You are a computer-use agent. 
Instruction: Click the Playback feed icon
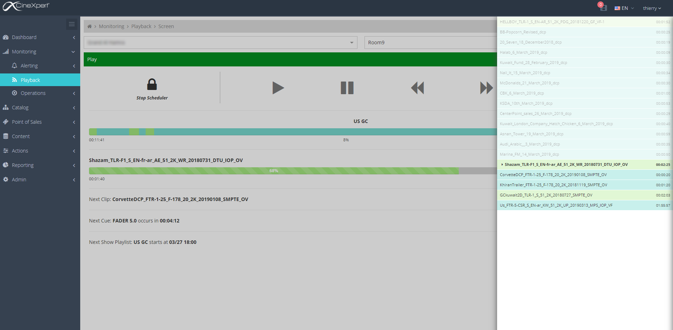[14, 80]
